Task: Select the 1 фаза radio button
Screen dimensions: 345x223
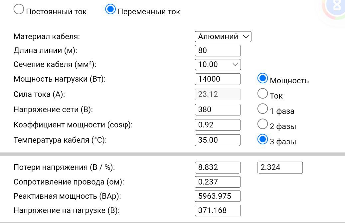Action: 262,109
